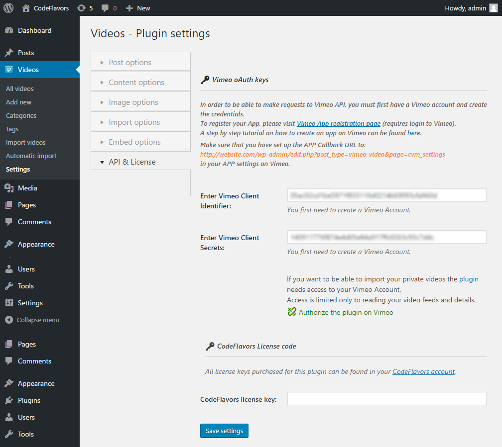Click the Plugins plug icon

tap(9, 400)
